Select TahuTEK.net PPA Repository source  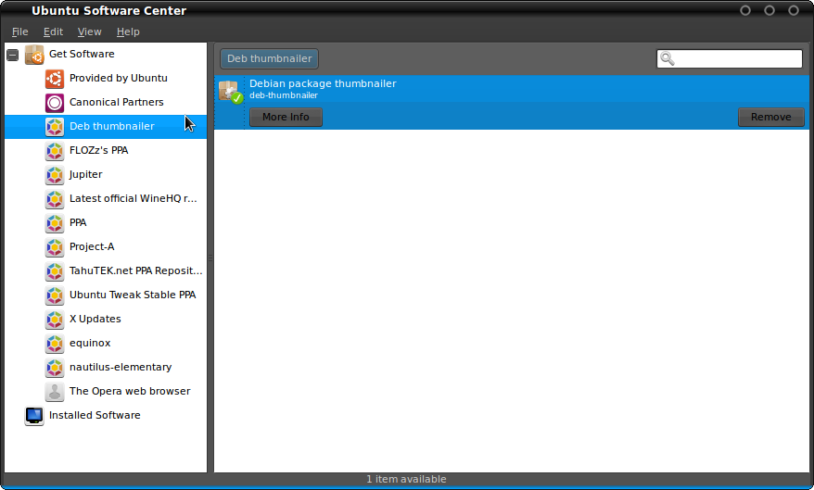click(136, 271)
